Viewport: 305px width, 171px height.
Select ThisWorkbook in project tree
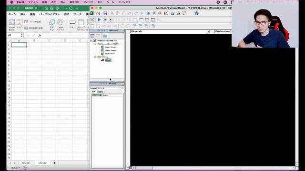pyautogui.click(x=110, y=54)
